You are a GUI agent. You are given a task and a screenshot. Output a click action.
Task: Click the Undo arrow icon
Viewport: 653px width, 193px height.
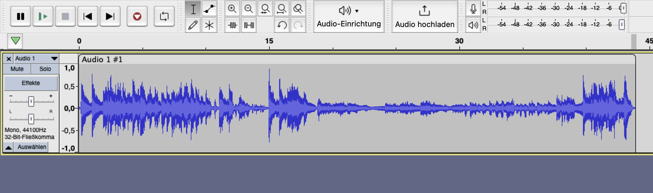tap(282, 25)
